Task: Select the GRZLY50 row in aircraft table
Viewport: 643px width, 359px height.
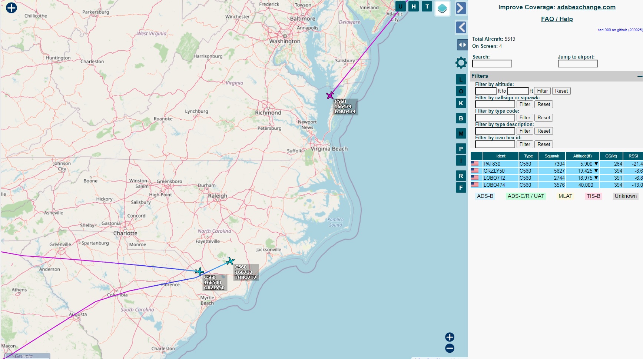Action: click(x=557, y=171)
